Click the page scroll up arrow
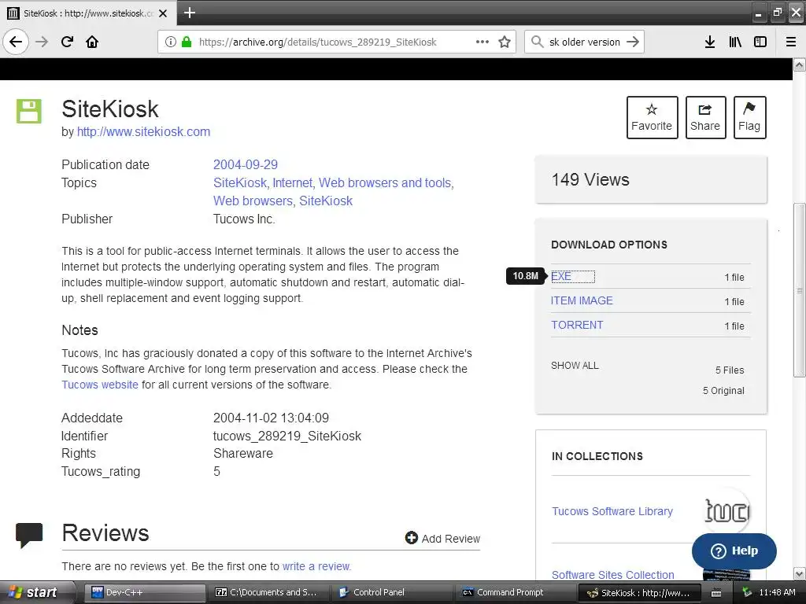 800,64
